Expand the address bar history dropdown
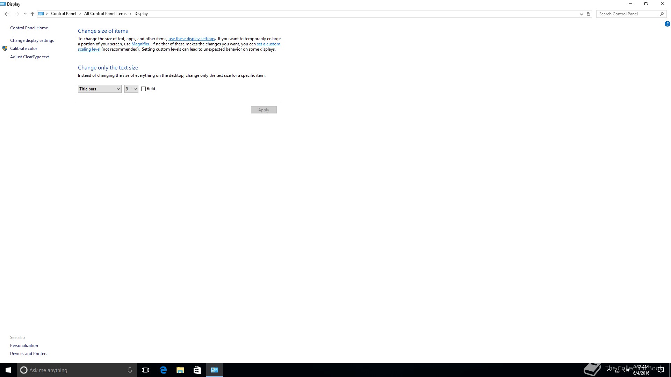Viewport: 671px width, 377px height. coord(581,14)
